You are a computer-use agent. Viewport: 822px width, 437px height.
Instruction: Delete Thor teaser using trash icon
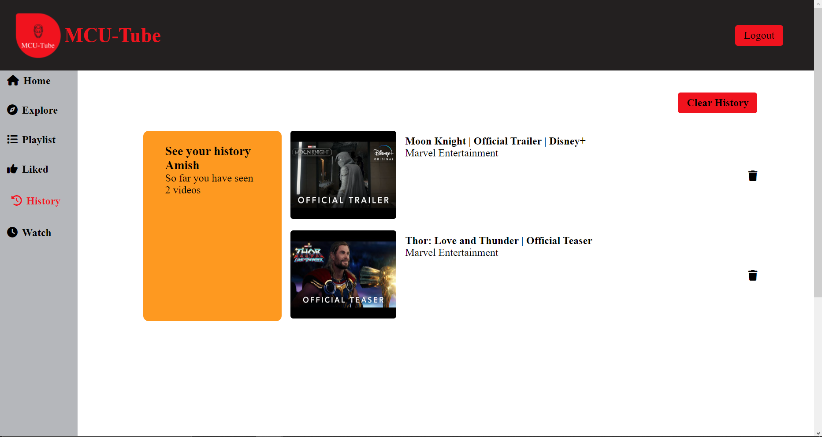pyautogui.click(x=753, y=275)
